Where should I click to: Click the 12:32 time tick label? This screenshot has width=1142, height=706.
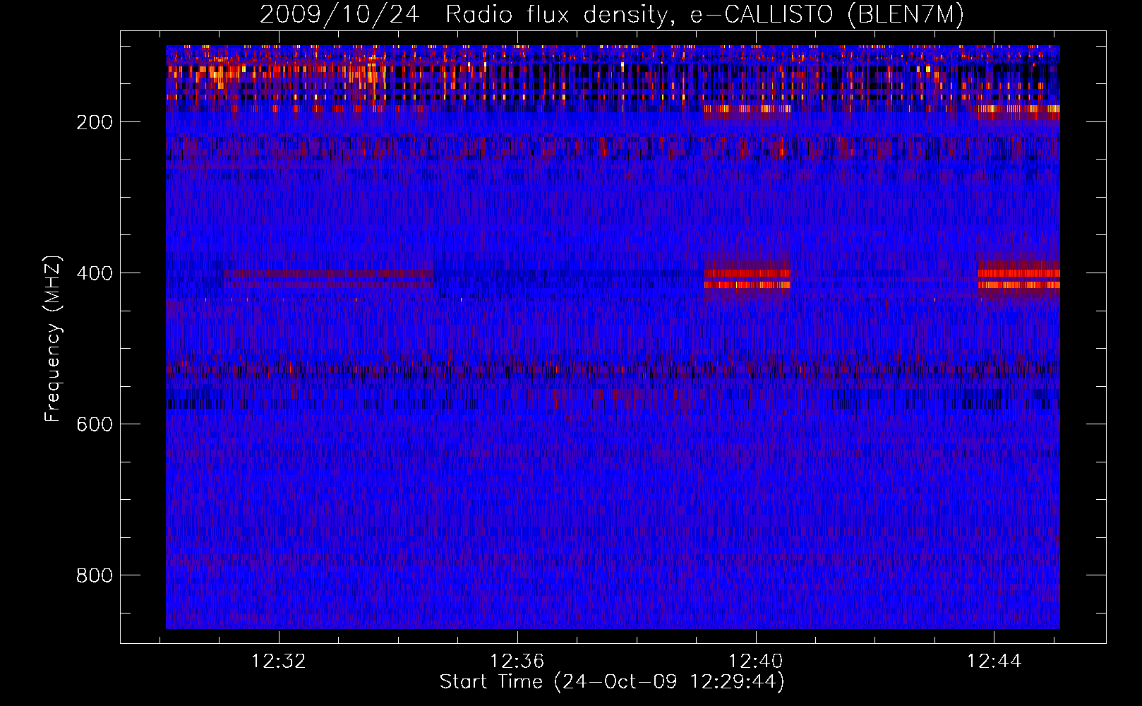click(279, 662)
